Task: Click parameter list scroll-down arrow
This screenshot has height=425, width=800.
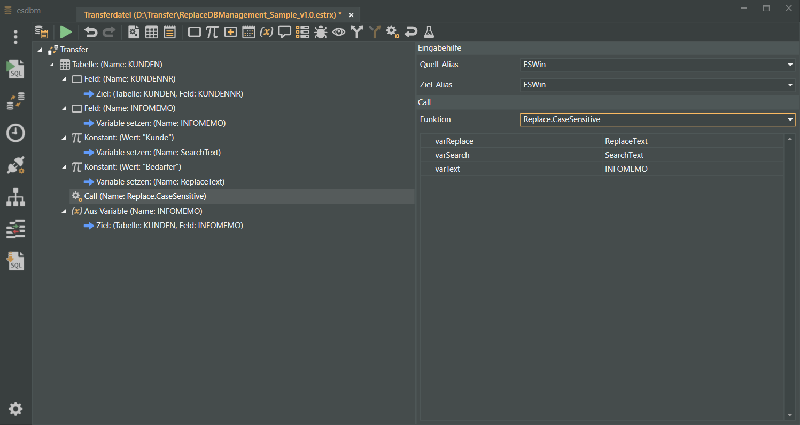Action: [x=789, y=415]
